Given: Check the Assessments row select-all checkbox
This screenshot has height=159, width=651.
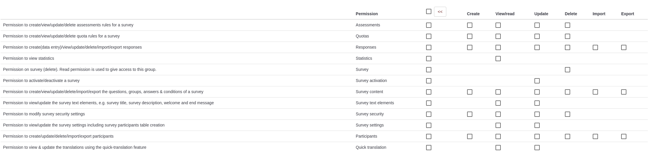Looking at the screenshot, I should (x=428, y=25).
